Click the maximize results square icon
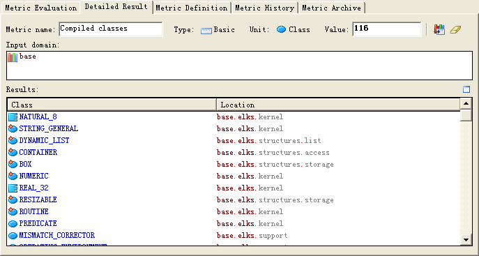Image resolution: width=479 pixels, height=256 pixels. (466, 89)
